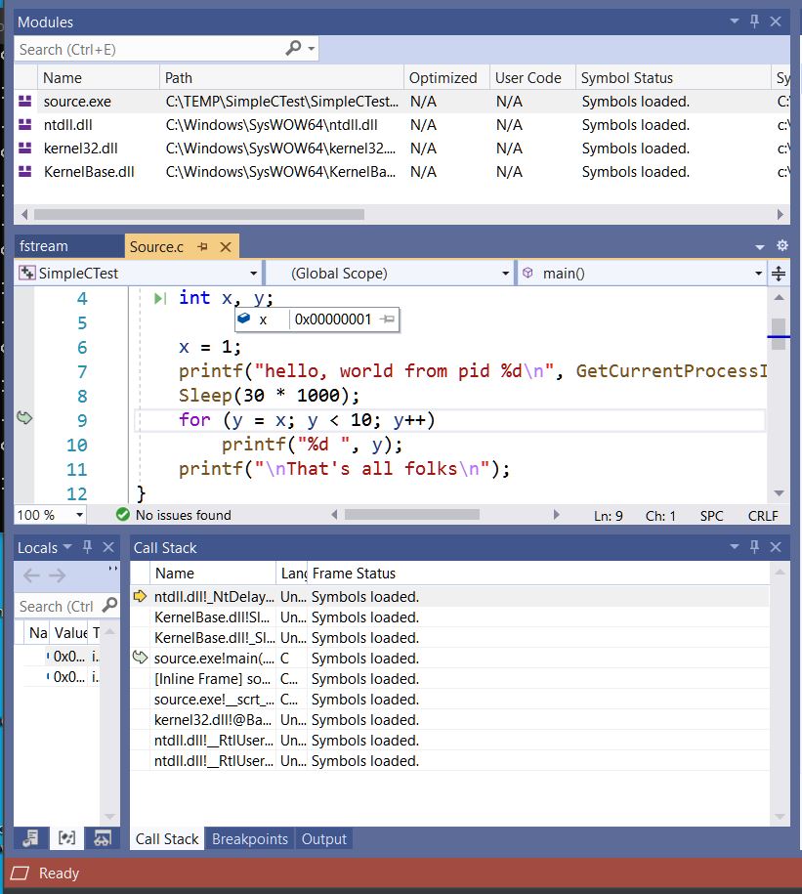Viewport: 802px width, 894px height.
Task: Open the Global Scope dropdown
Action: tap(505, 274)
